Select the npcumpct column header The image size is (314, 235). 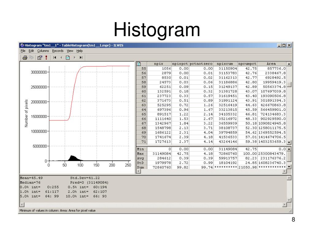tap(247, 64)
